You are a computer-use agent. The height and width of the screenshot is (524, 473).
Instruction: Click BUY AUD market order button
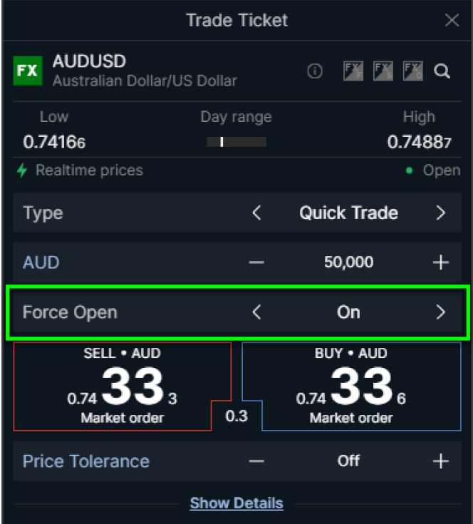351,386
